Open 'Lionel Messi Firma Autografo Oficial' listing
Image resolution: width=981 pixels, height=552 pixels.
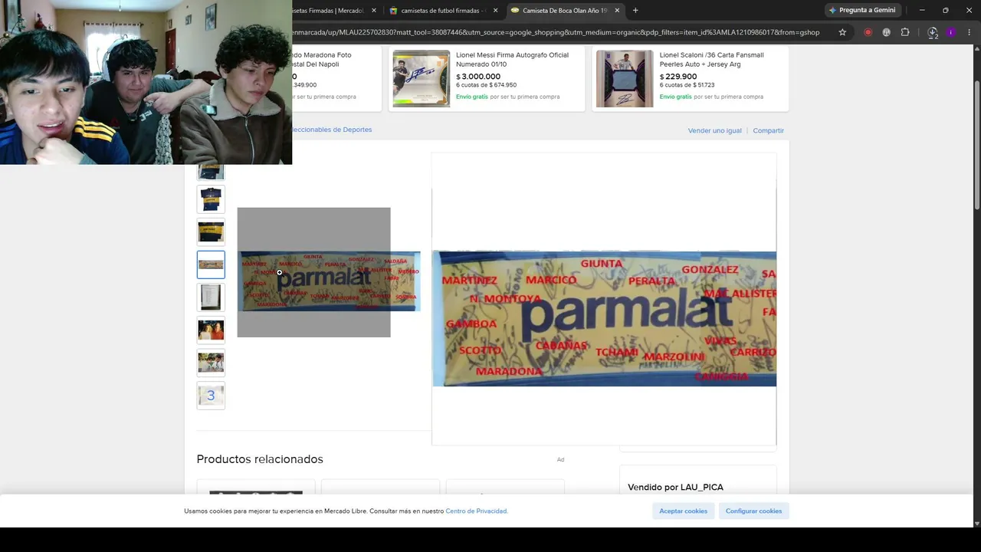(512, 59)
